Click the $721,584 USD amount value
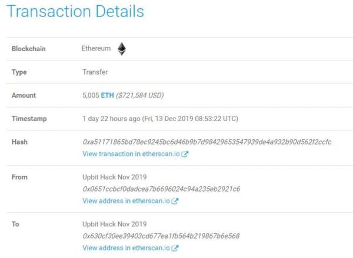 point(140,95)
